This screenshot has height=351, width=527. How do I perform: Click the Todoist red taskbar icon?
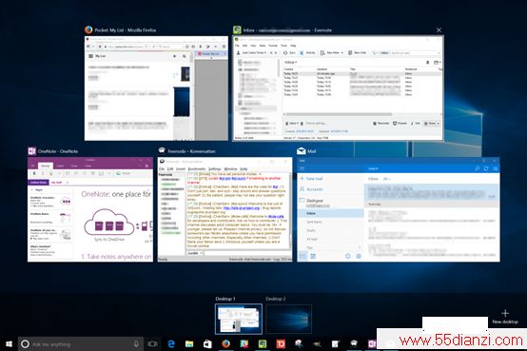tap(281, 343)
